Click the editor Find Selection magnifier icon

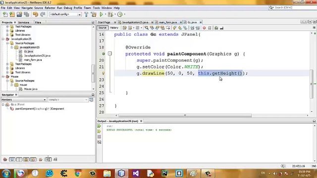(x=147, y=28)
